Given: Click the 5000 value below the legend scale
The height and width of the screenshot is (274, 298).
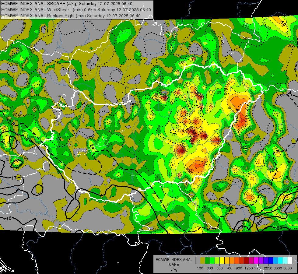Looking at the screenshot, I should 288,268.
